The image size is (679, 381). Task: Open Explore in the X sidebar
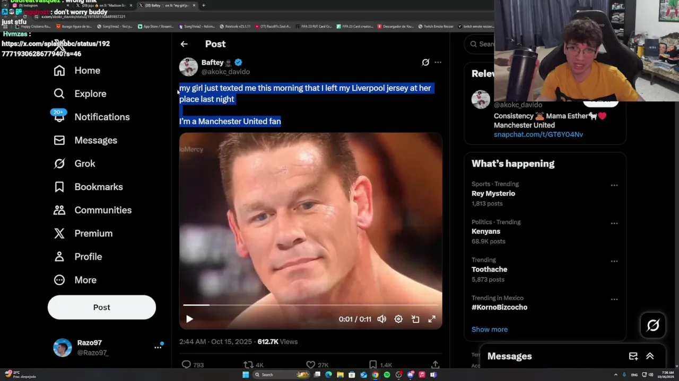(x=80, y=94)
